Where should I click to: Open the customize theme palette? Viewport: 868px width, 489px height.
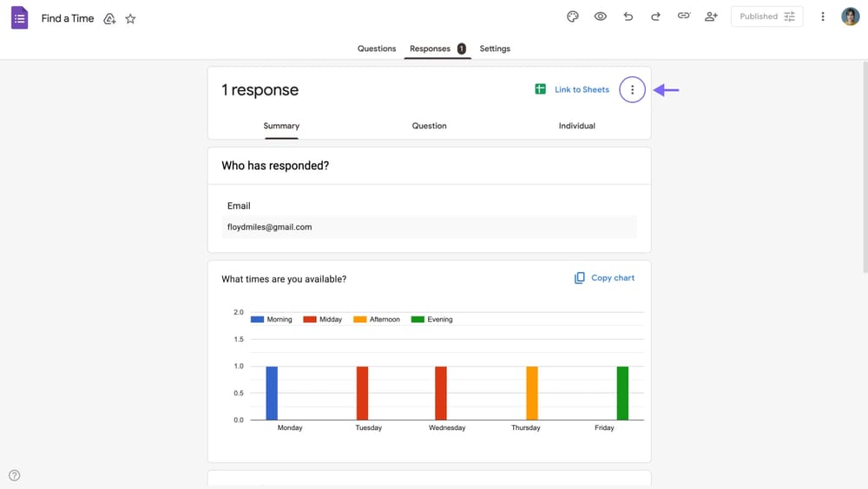(x=573, y=16)
